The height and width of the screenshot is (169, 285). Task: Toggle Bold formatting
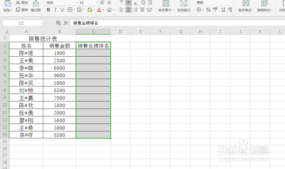click(x=48, y=10)
